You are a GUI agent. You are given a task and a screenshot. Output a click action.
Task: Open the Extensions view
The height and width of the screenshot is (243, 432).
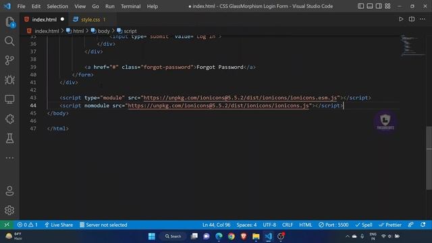pos(9,119)
